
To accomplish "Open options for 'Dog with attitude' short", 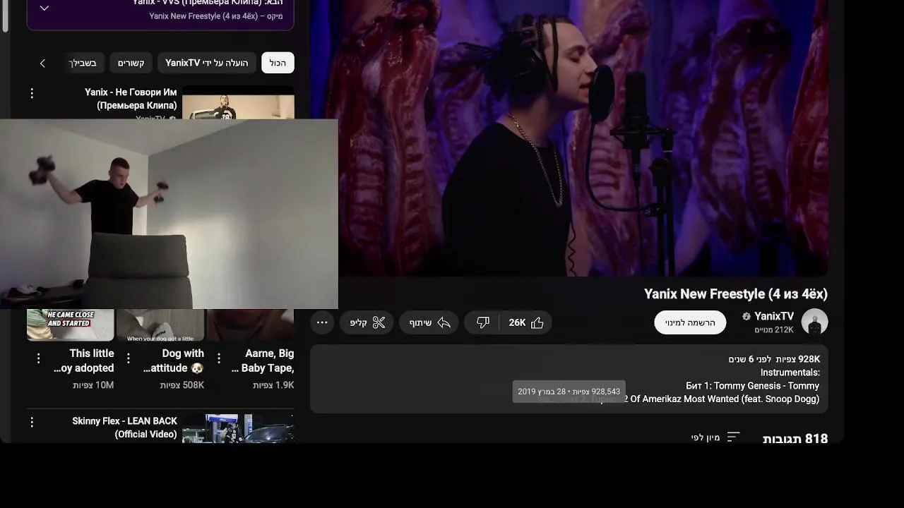I will pyautogui.click(x=129, y=358).
